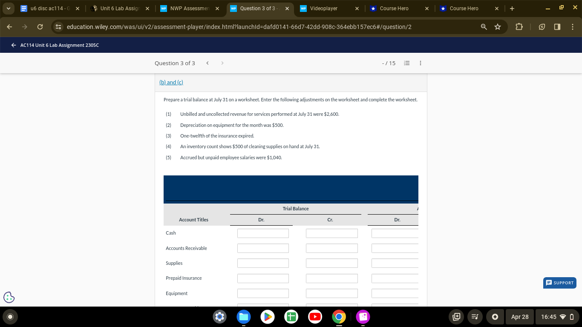The width and height of the screenshot is (582, 327).
Task: Open Google Play Store from the shelf
Action: (267, 317)
